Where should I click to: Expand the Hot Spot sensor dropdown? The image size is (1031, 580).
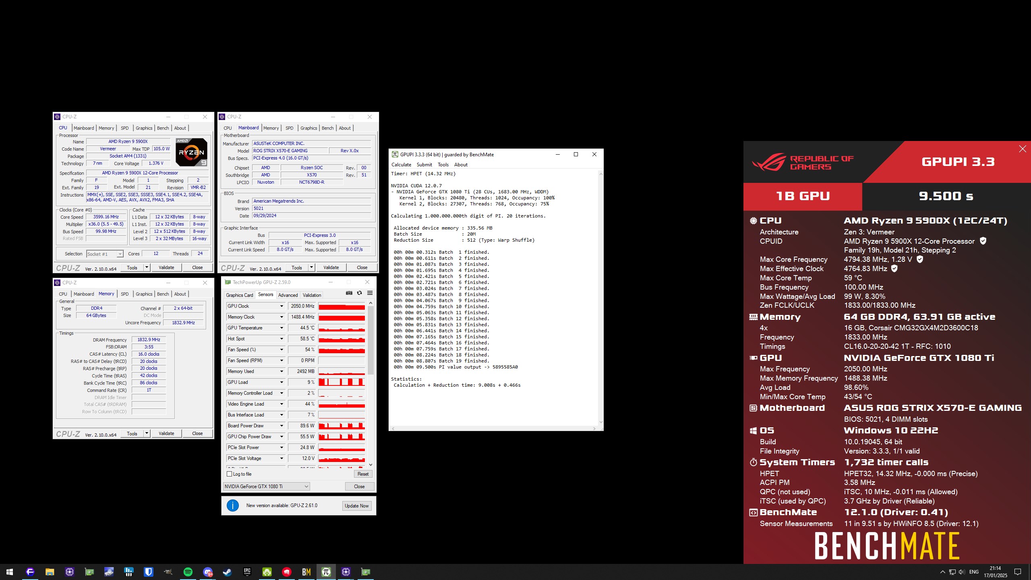click(282, 339)
